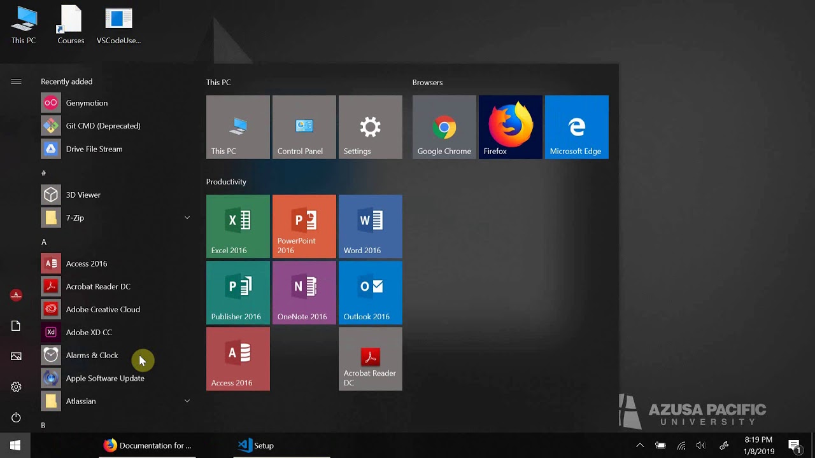
Task: Open the Publisher 2016 tile
Action: click(x=238, y=293)
